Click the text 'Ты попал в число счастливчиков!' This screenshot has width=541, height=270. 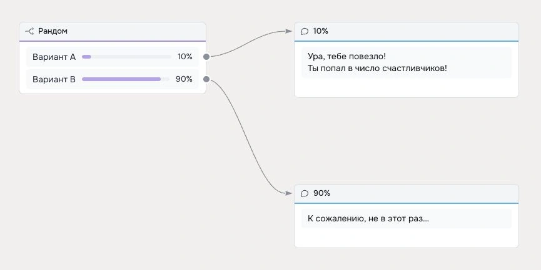[x=377, y=68]
